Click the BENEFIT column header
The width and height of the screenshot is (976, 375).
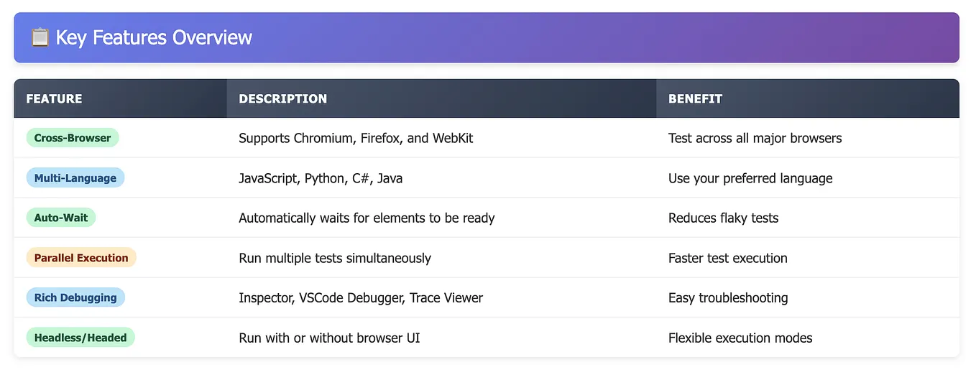[x=695, y=98]
